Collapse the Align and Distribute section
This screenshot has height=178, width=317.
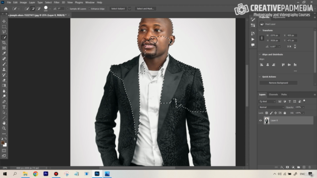(x=260, y=54)
